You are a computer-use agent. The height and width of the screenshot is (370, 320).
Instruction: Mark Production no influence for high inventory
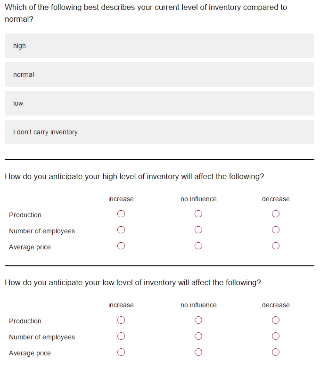[x=198, y=214]
